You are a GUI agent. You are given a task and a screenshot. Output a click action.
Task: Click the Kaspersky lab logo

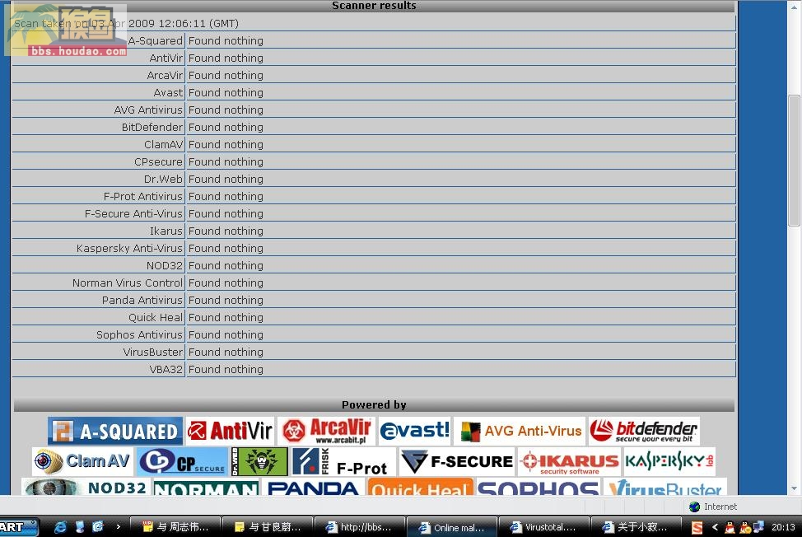click(x=669, y=461)
